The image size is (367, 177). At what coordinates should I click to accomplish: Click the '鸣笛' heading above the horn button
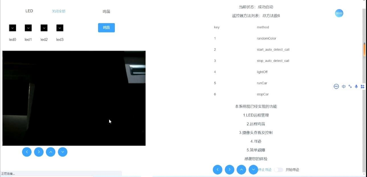106,12
